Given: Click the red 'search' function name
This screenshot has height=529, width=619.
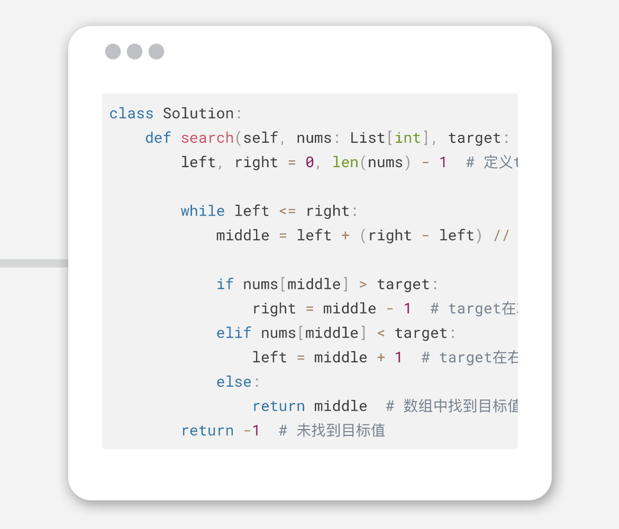Looking at the screenshot, I should pos(207,138).
